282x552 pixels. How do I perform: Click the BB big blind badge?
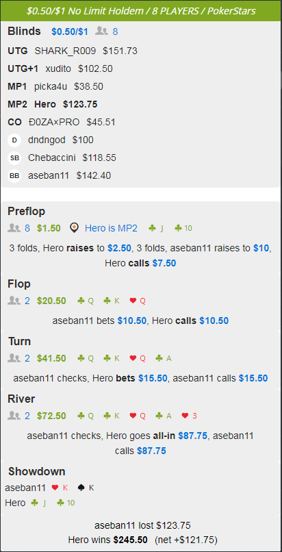pos(14,175)
